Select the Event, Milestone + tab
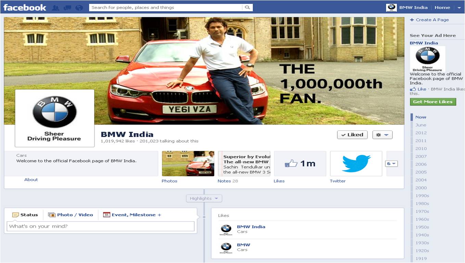 (x=132, y=215)
